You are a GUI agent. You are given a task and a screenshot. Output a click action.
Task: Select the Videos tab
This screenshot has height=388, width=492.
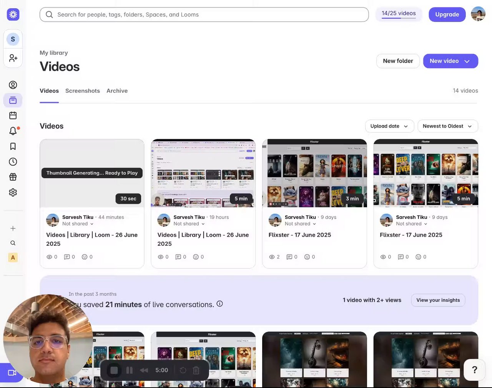click(x=49, y=91)
